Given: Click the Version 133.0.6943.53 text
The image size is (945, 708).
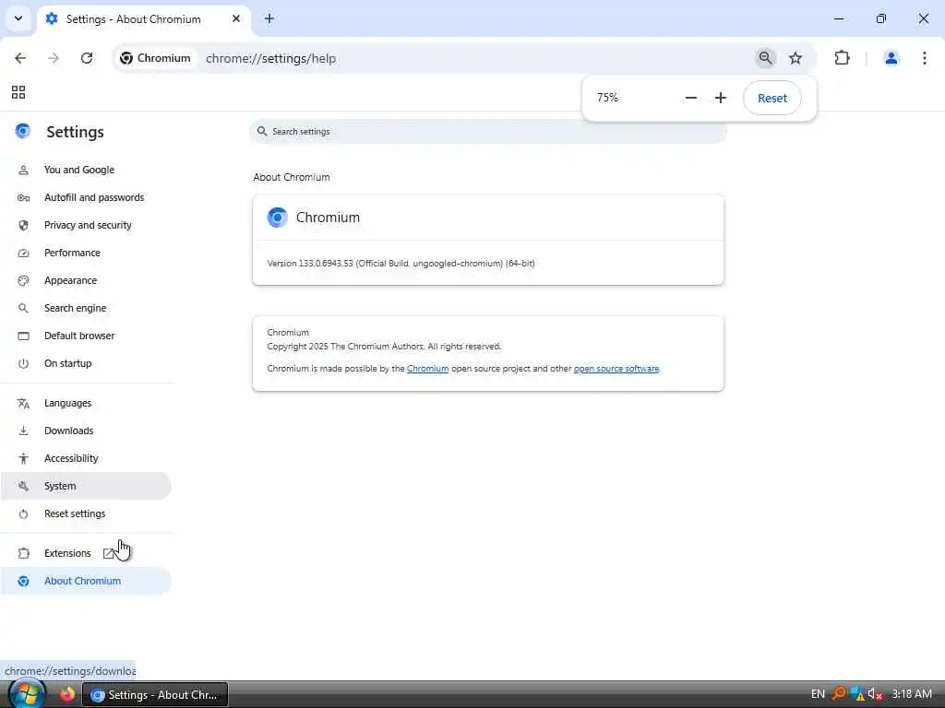Looking at the screenshot, I should 401,263.
